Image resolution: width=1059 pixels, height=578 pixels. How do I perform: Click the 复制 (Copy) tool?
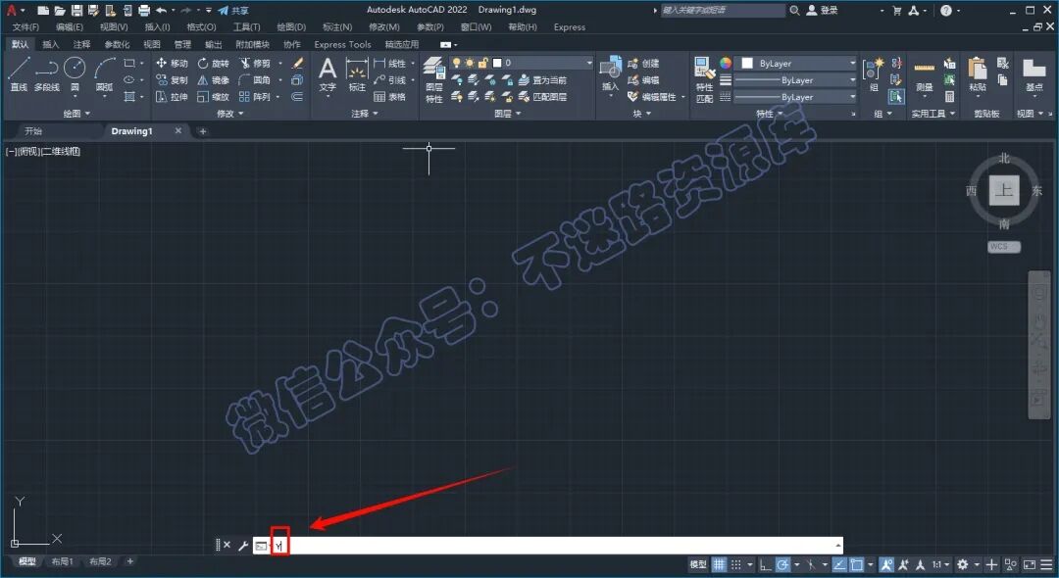click(172, 79)
